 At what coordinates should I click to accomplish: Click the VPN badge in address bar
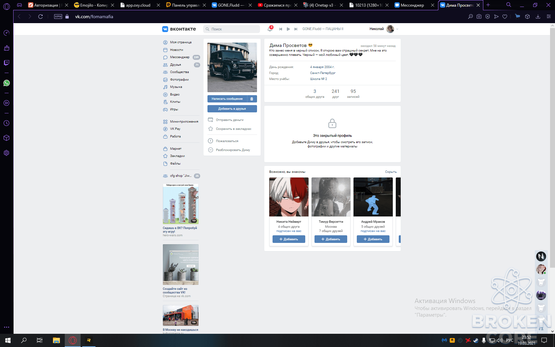tap(58, 17)
